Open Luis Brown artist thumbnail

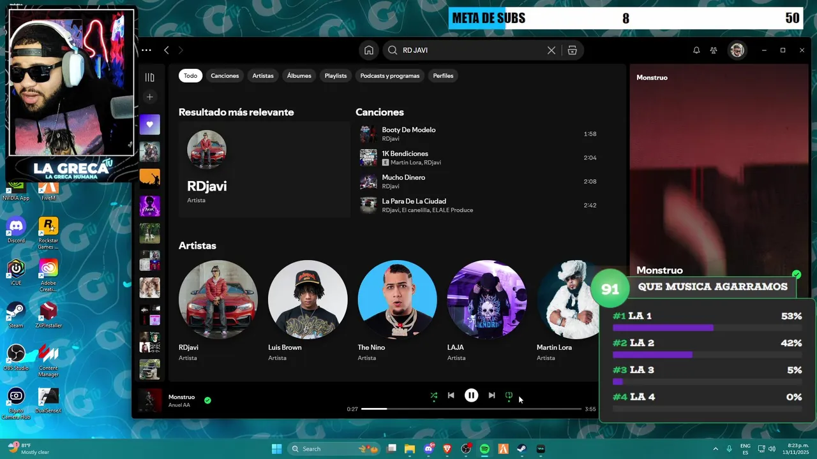click(x=308, y=299)
